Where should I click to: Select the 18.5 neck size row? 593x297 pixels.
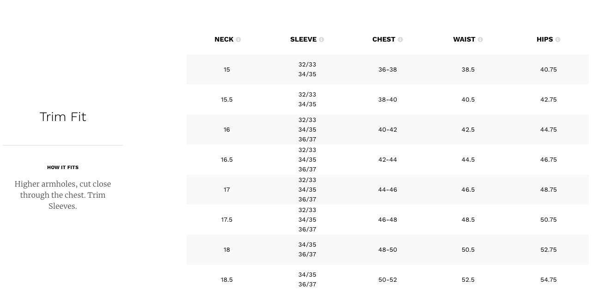click(x=387, y=280)
